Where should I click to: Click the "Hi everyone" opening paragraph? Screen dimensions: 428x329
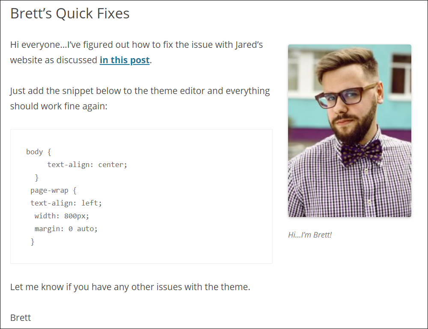pyautogui.click(x=137, y=52)
